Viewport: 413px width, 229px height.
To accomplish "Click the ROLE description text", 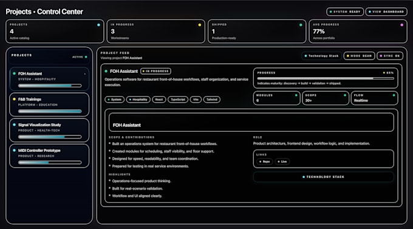I will pos(312,143).
